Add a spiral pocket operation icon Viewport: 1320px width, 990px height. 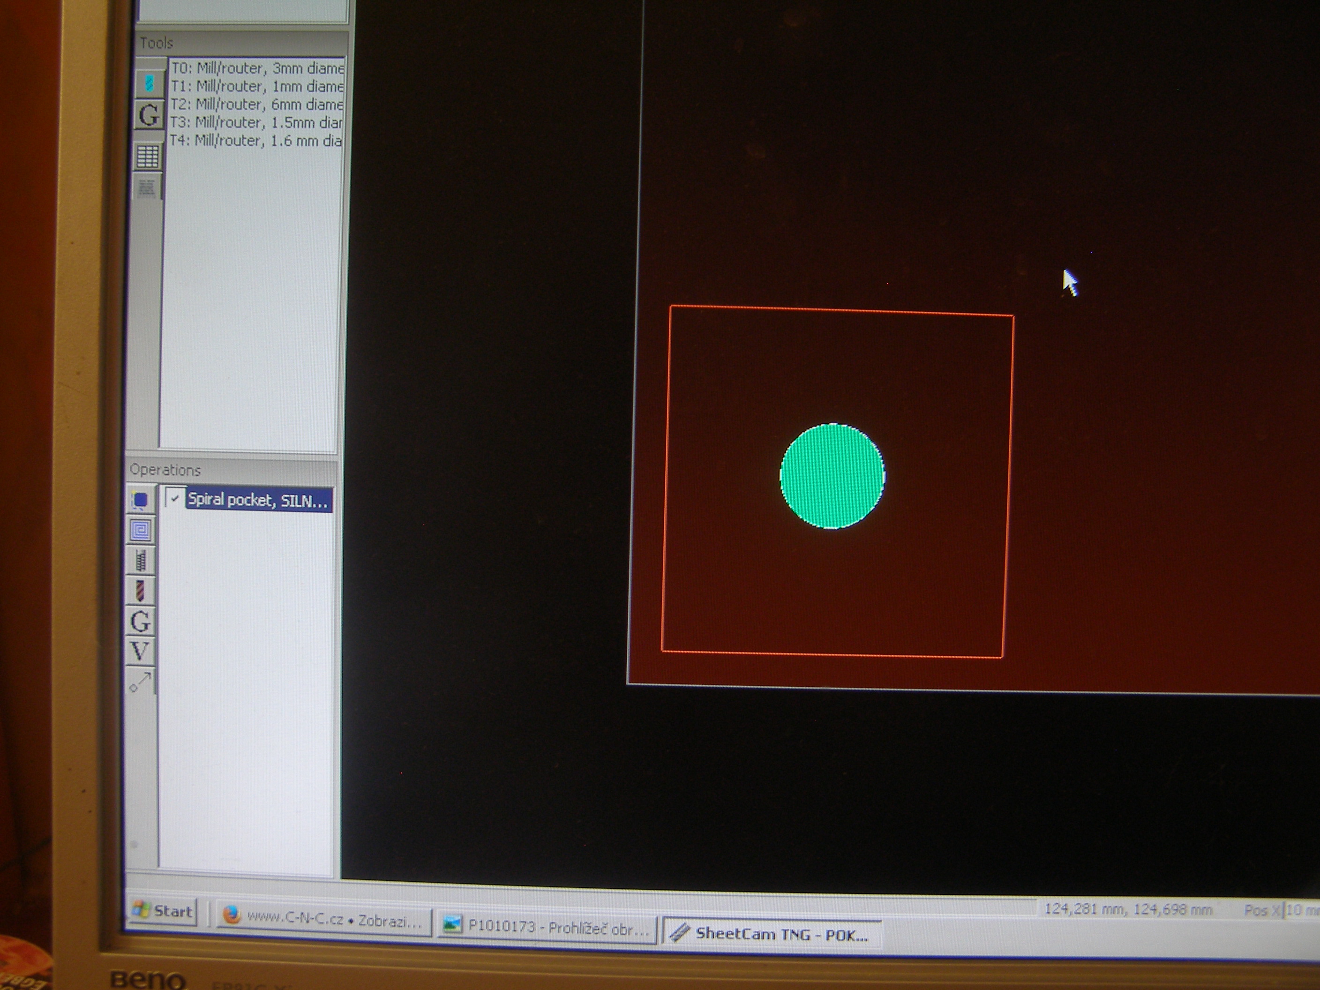coord(142,530)
